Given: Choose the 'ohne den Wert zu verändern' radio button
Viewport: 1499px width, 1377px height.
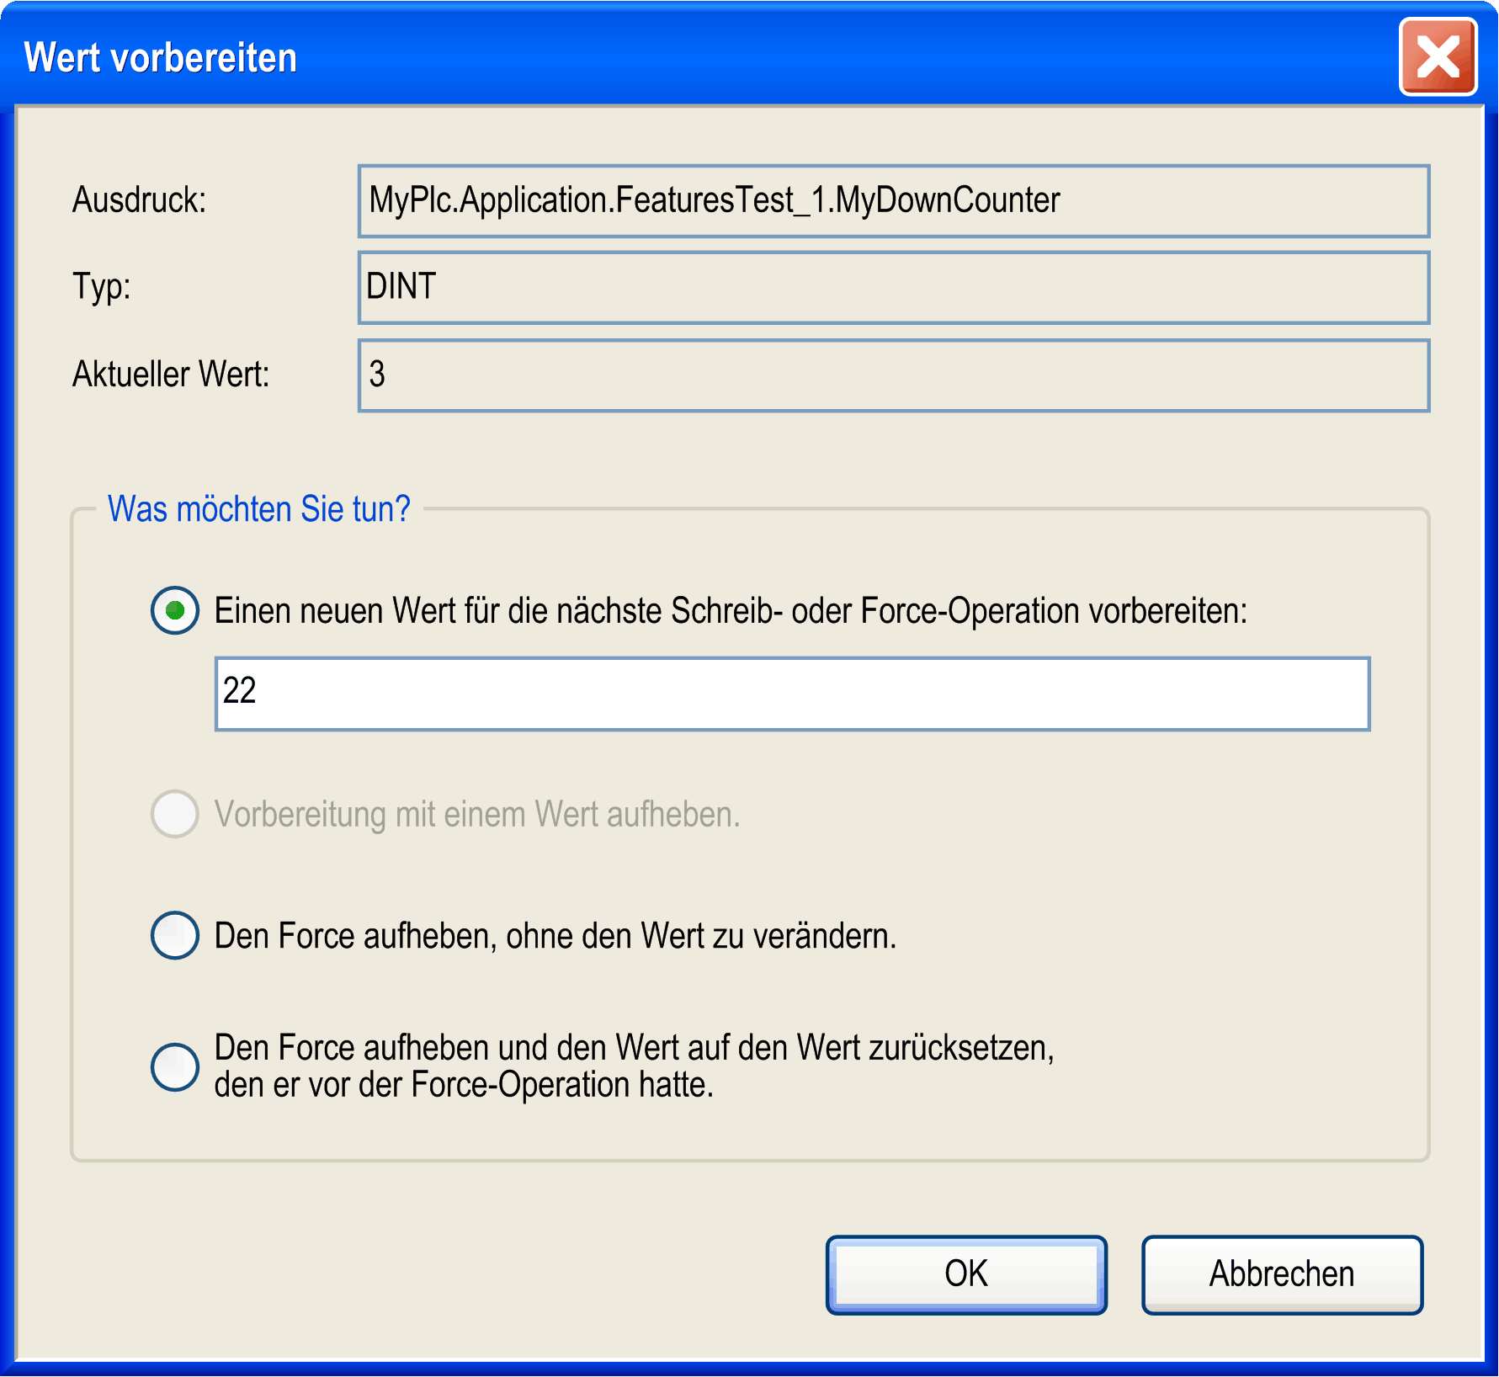Looking at the screenshot, I should coord(175,935).
